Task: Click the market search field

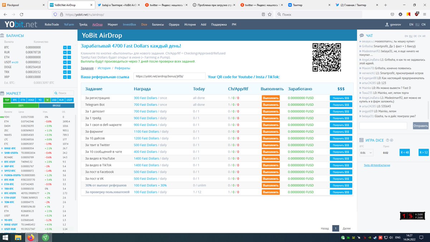Action: click(64, 93)
